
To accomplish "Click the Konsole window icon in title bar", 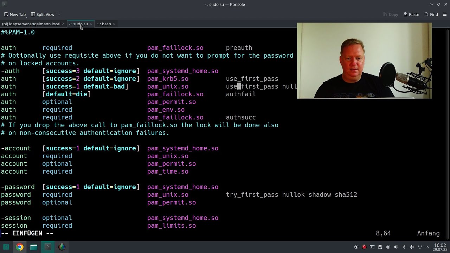I will 4,4.
